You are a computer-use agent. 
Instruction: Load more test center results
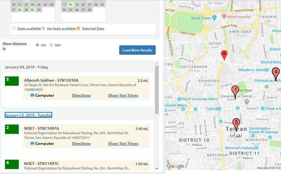[x=137, y=50]
